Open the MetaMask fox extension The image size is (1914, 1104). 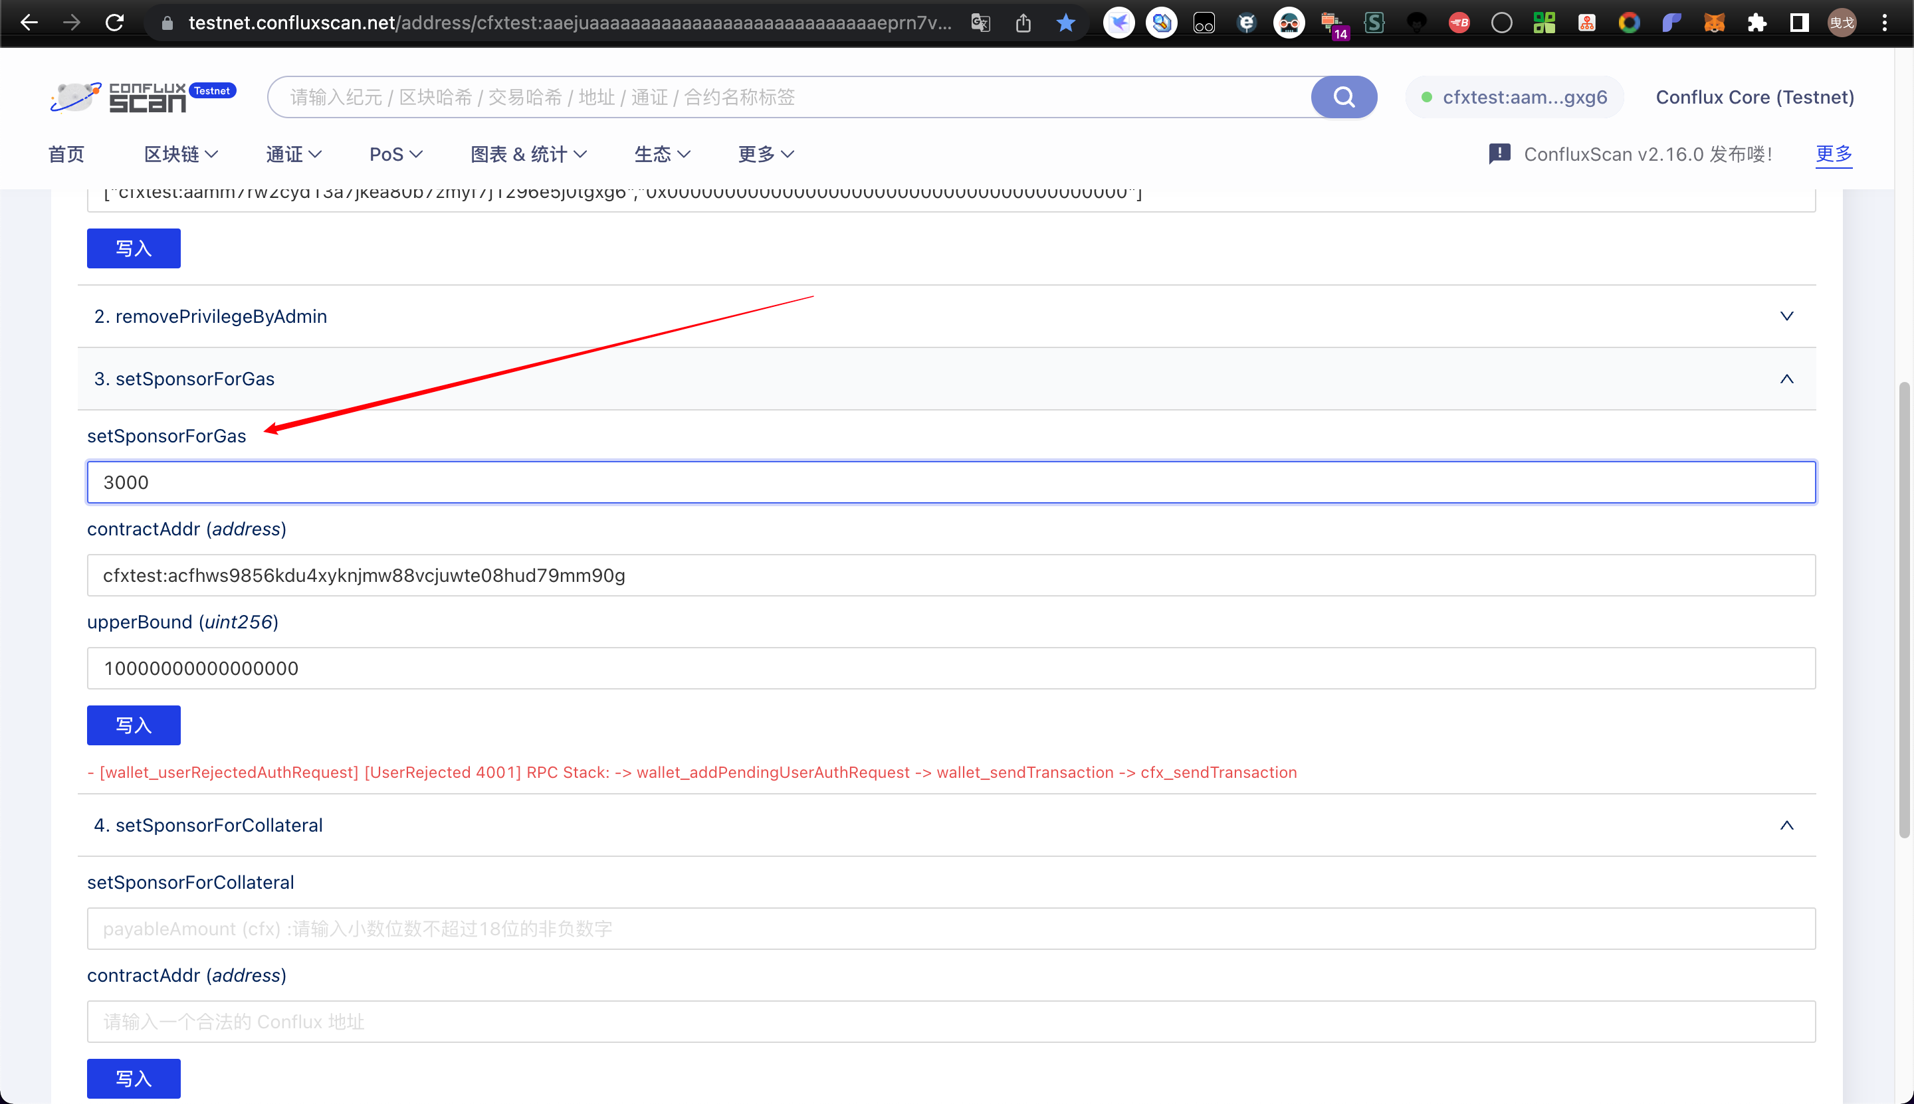(x=1714, y=23)
